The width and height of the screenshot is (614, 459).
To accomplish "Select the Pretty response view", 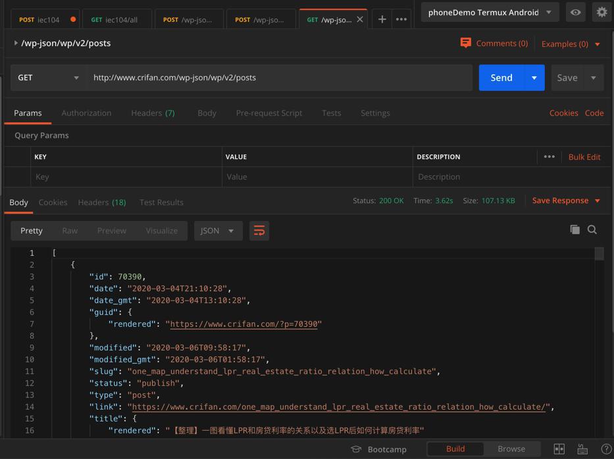I will coord(32,231).
